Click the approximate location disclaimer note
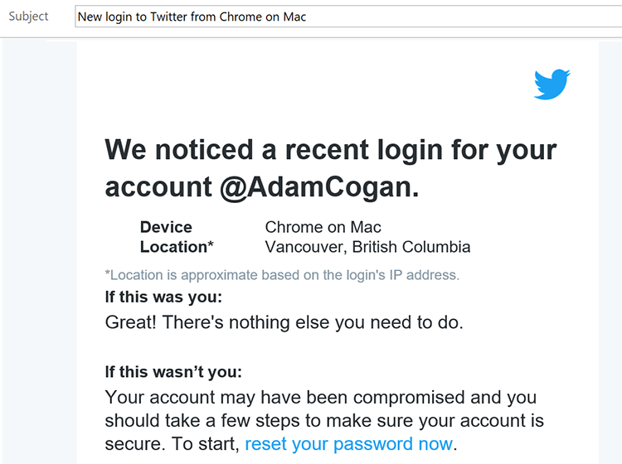This screenshot has width=622, height=464. pos(282,274)
